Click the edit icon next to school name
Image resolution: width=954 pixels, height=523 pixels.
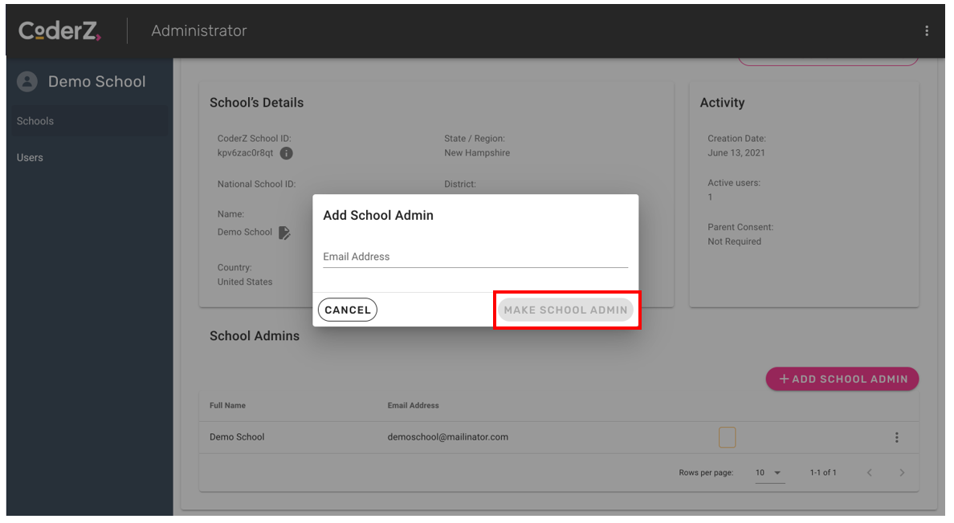coord(285,233)
